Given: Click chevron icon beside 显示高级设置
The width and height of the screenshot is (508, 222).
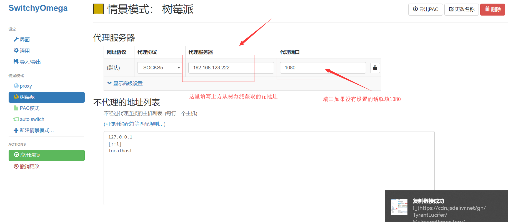Looking at the screenshot, I should 109,83.
